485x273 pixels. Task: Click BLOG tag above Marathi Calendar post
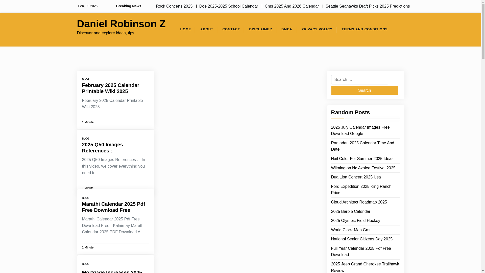86,198
